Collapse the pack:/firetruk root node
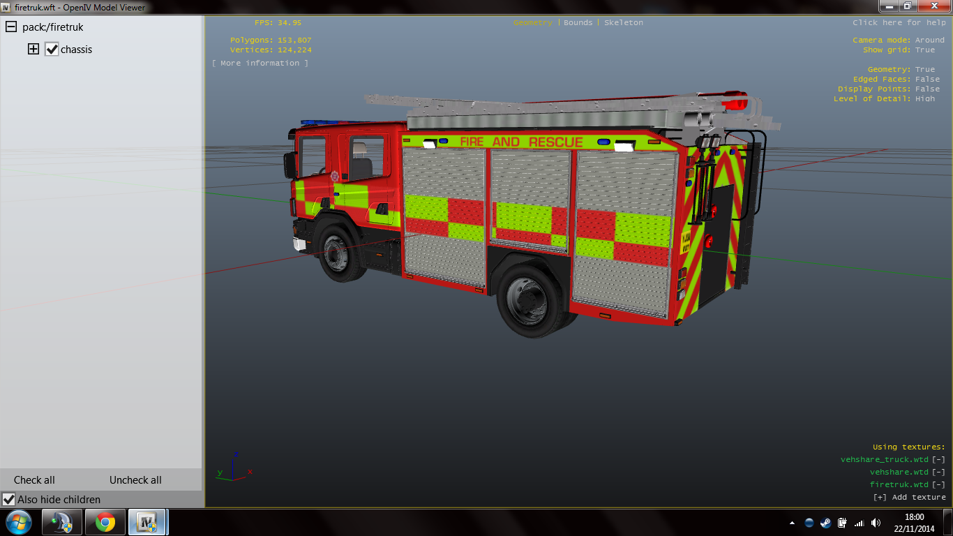This screenshot has width=953, height=536. click(x=11, y=27)
